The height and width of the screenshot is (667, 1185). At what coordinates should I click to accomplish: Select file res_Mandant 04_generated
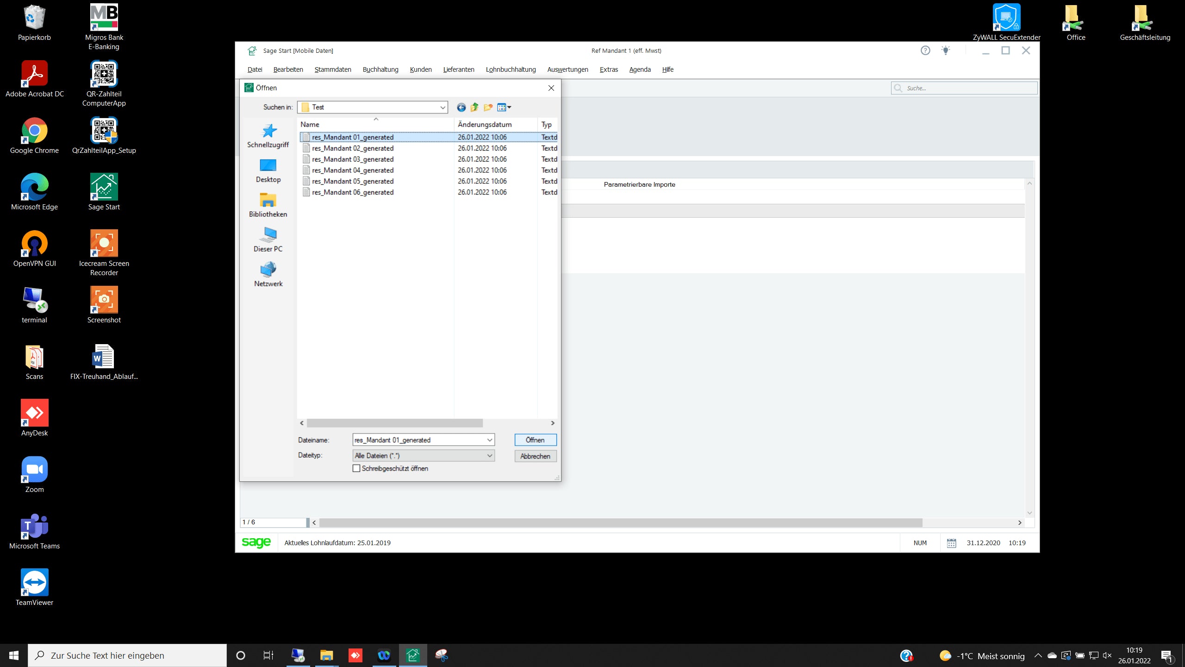[352, 170]
